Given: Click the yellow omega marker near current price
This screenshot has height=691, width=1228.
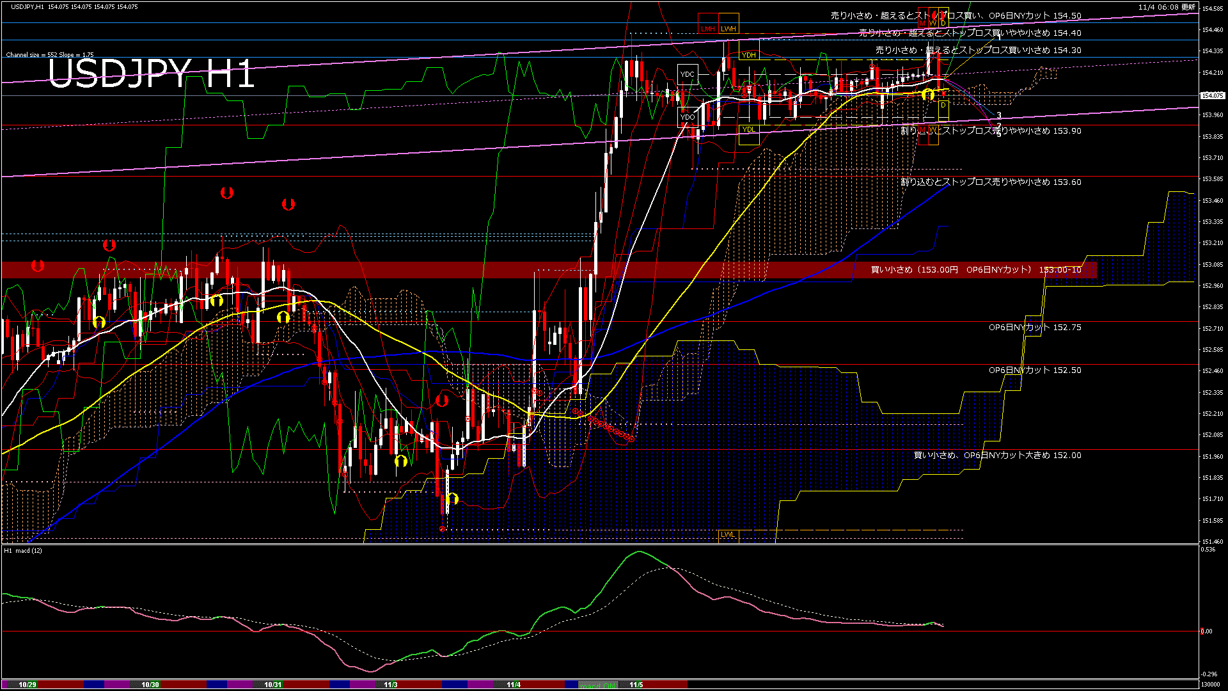Looking at the screenshot, I should pyautogui.click(x=928, y=94).
